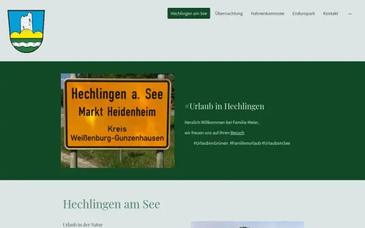Open the Kontakt page
This screenshot has width=365, height=228.
330,13
